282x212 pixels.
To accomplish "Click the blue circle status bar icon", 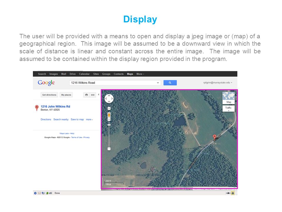I will point(35,193).
